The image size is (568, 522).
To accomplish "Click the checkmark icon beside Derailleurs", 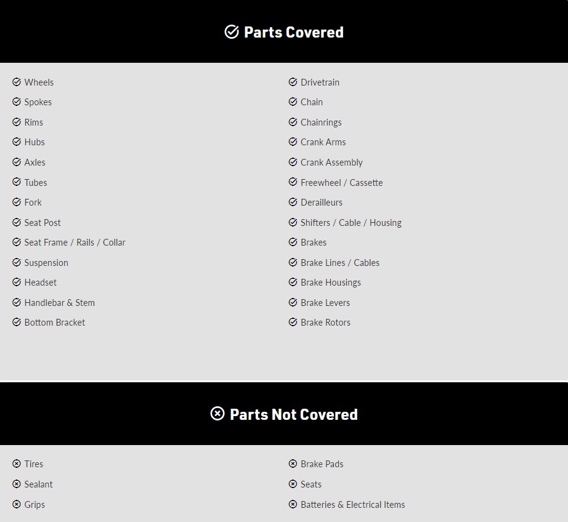I will tap(293, 202).
